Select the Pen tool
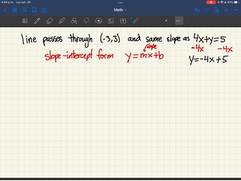The width and height of the screenshot is (241, 181). click(37, 21)
